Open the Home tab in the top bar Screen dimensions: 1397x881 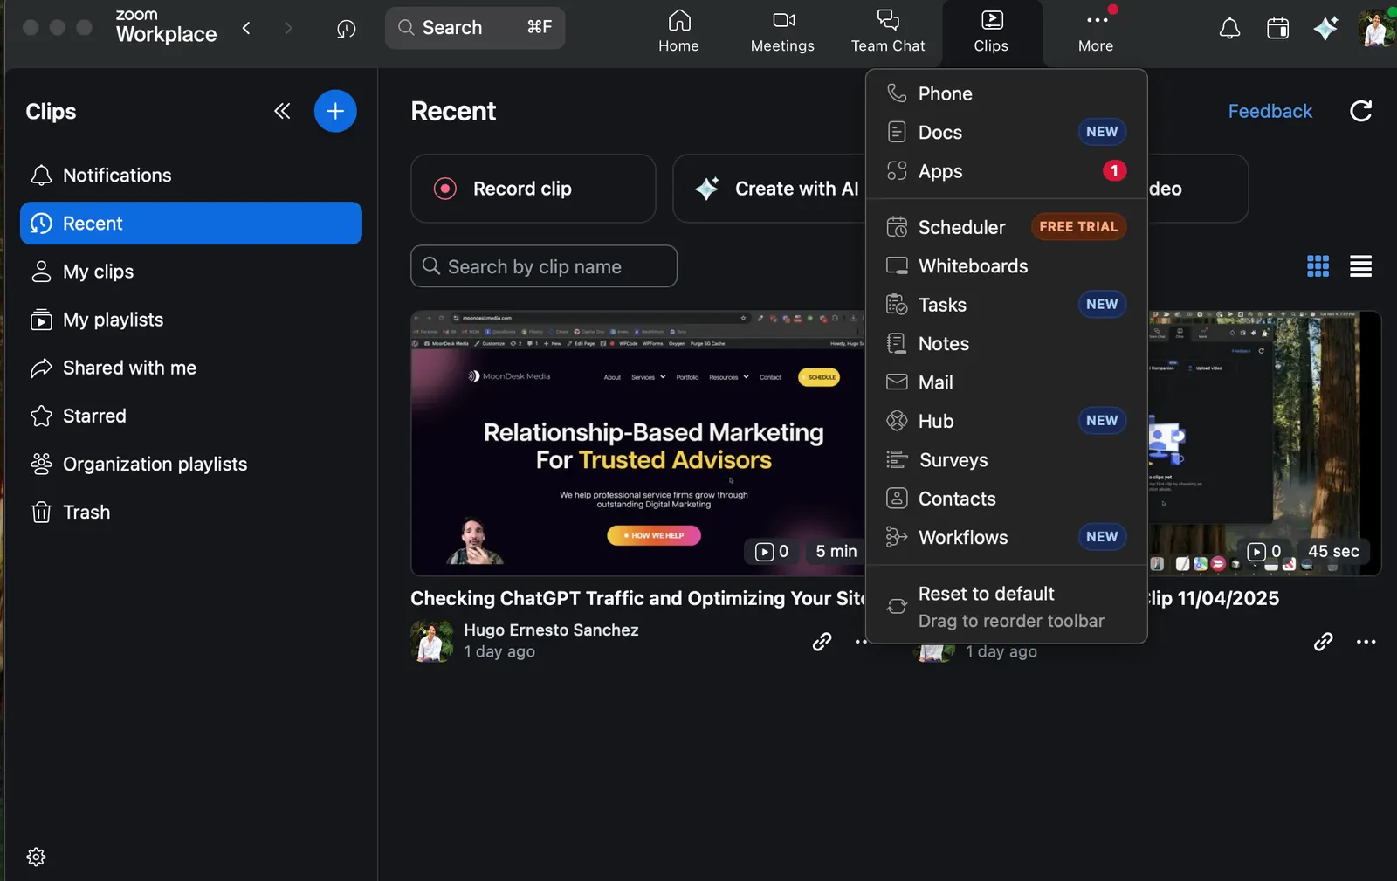[678, 32]
